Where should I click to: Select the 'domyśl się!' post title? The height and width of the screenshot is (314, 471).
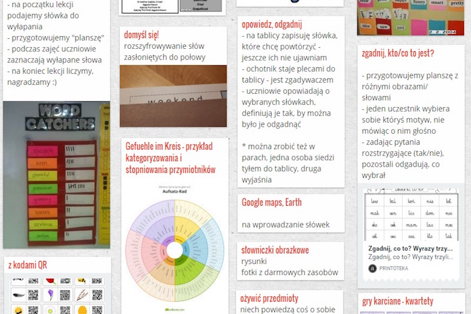[141, 35]
